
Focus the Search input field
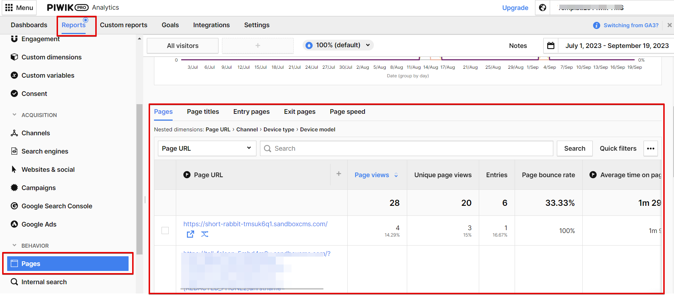tap(407, 148)
